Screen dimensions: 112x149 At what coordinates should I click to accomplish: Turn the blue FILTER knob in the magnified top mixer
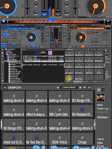pyautogui.click(x=36, y=12)
